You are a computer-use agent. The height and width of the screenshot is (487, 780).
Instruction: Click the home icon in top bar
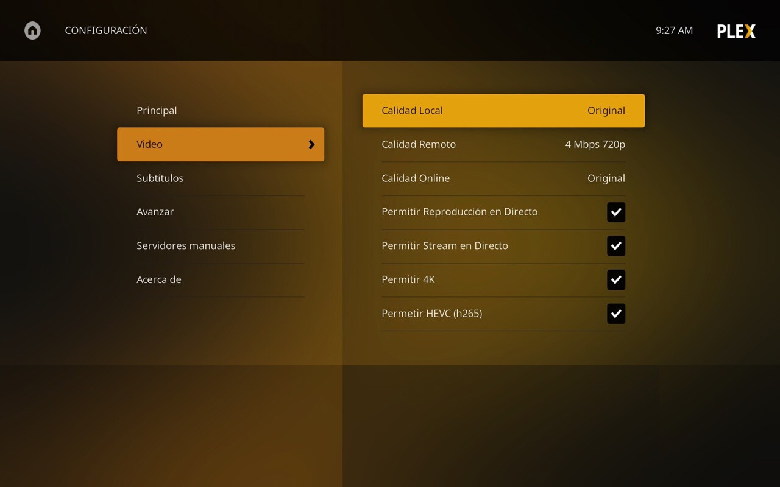point(32,30)
